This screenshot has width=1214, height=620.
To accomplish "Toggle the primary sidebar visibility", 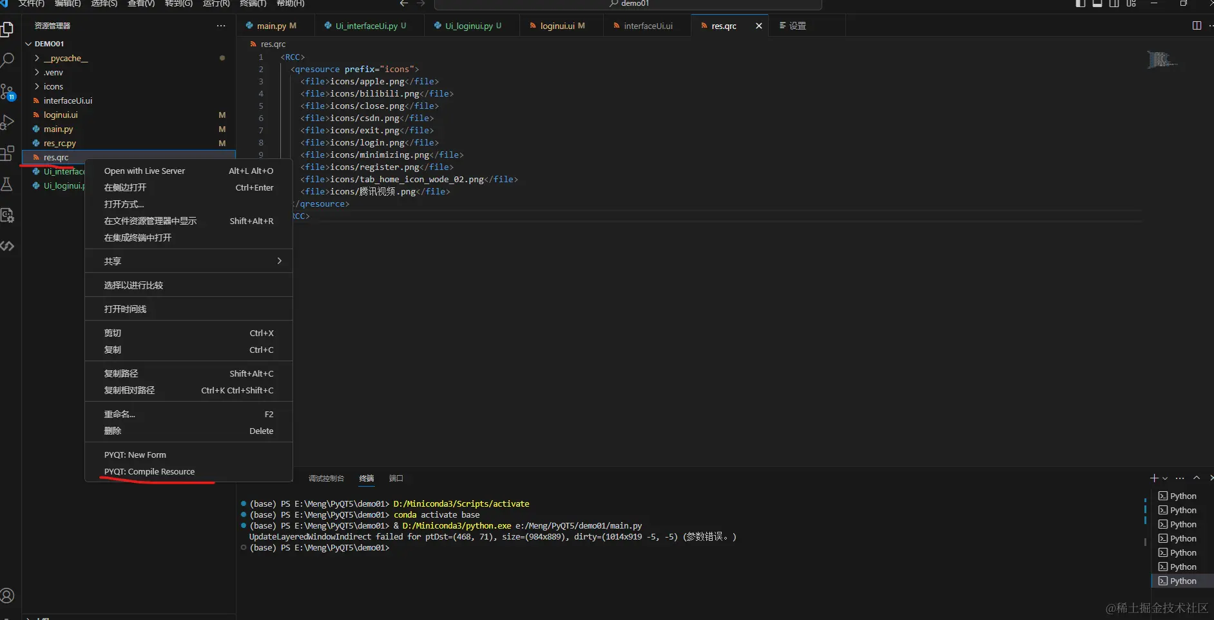I will point(1080,3).
